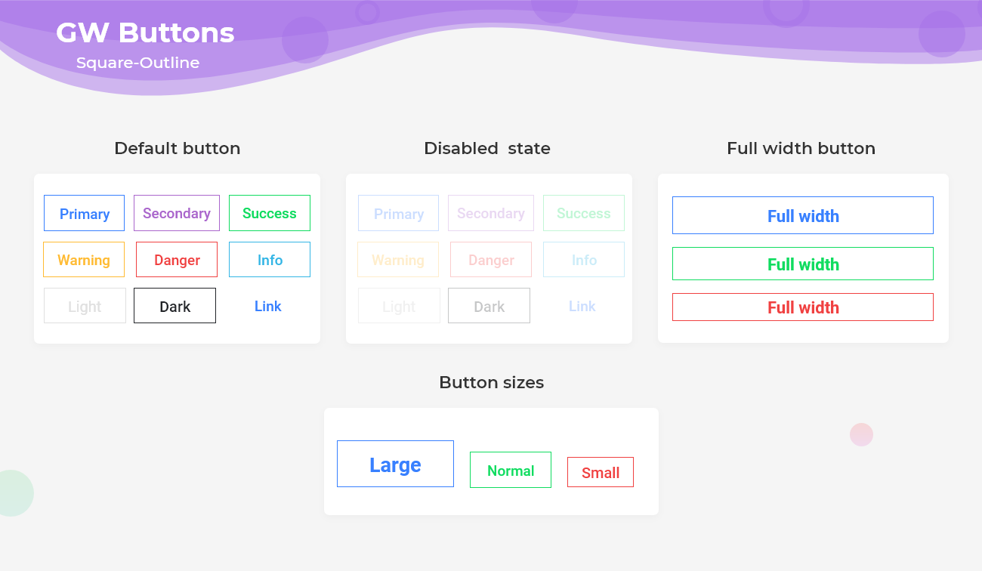Click the red Full width button
This screenshot has width=982, height=571.
click(x=802, y=307)
